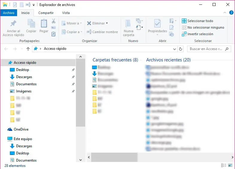Expand the address bar history dropdown

(174, 49)
